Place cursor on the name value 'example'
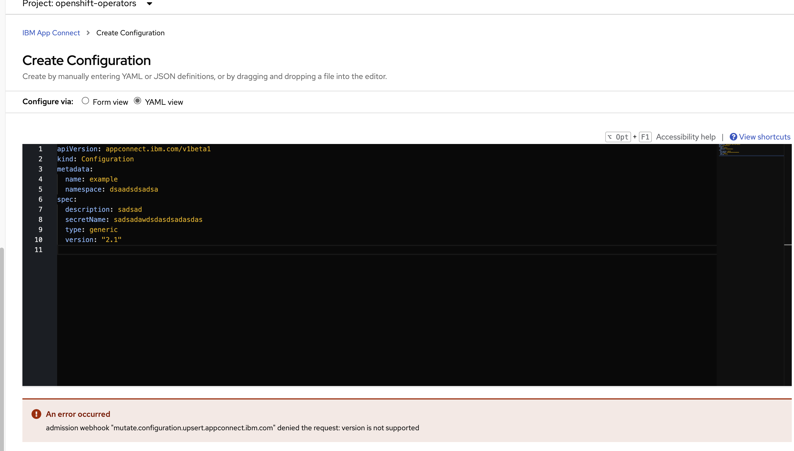Viewport: 794px width, 451px height. tap(103, 179)
